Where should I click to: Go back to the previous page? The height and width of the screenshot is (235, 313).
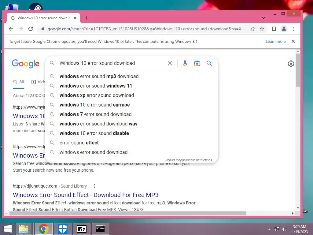pos(11,29)
